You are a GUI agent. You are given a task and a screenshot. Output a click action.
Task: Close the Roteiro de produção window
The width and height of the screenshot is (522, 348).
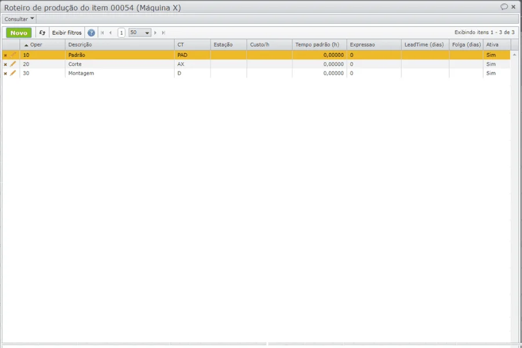coord(513,6)
